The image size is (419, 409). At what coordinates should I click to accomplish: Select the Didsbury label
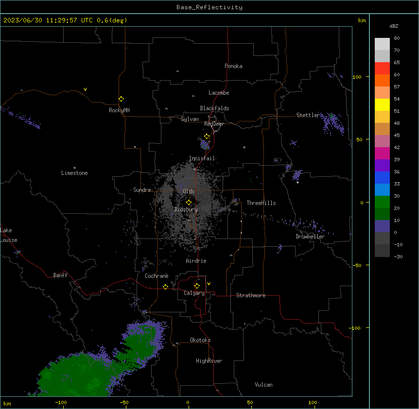186,209
